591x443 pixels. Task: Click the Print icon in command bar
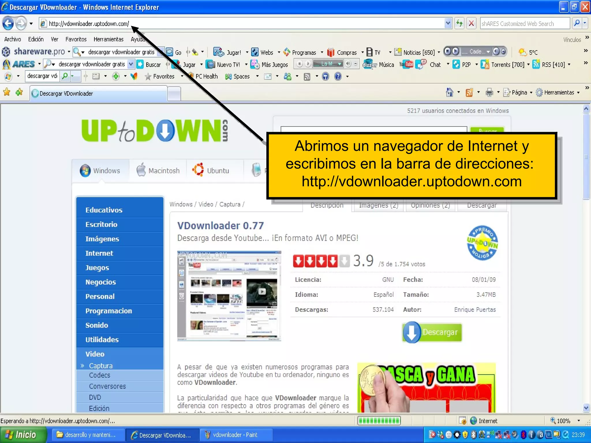(x=489, y=92)
